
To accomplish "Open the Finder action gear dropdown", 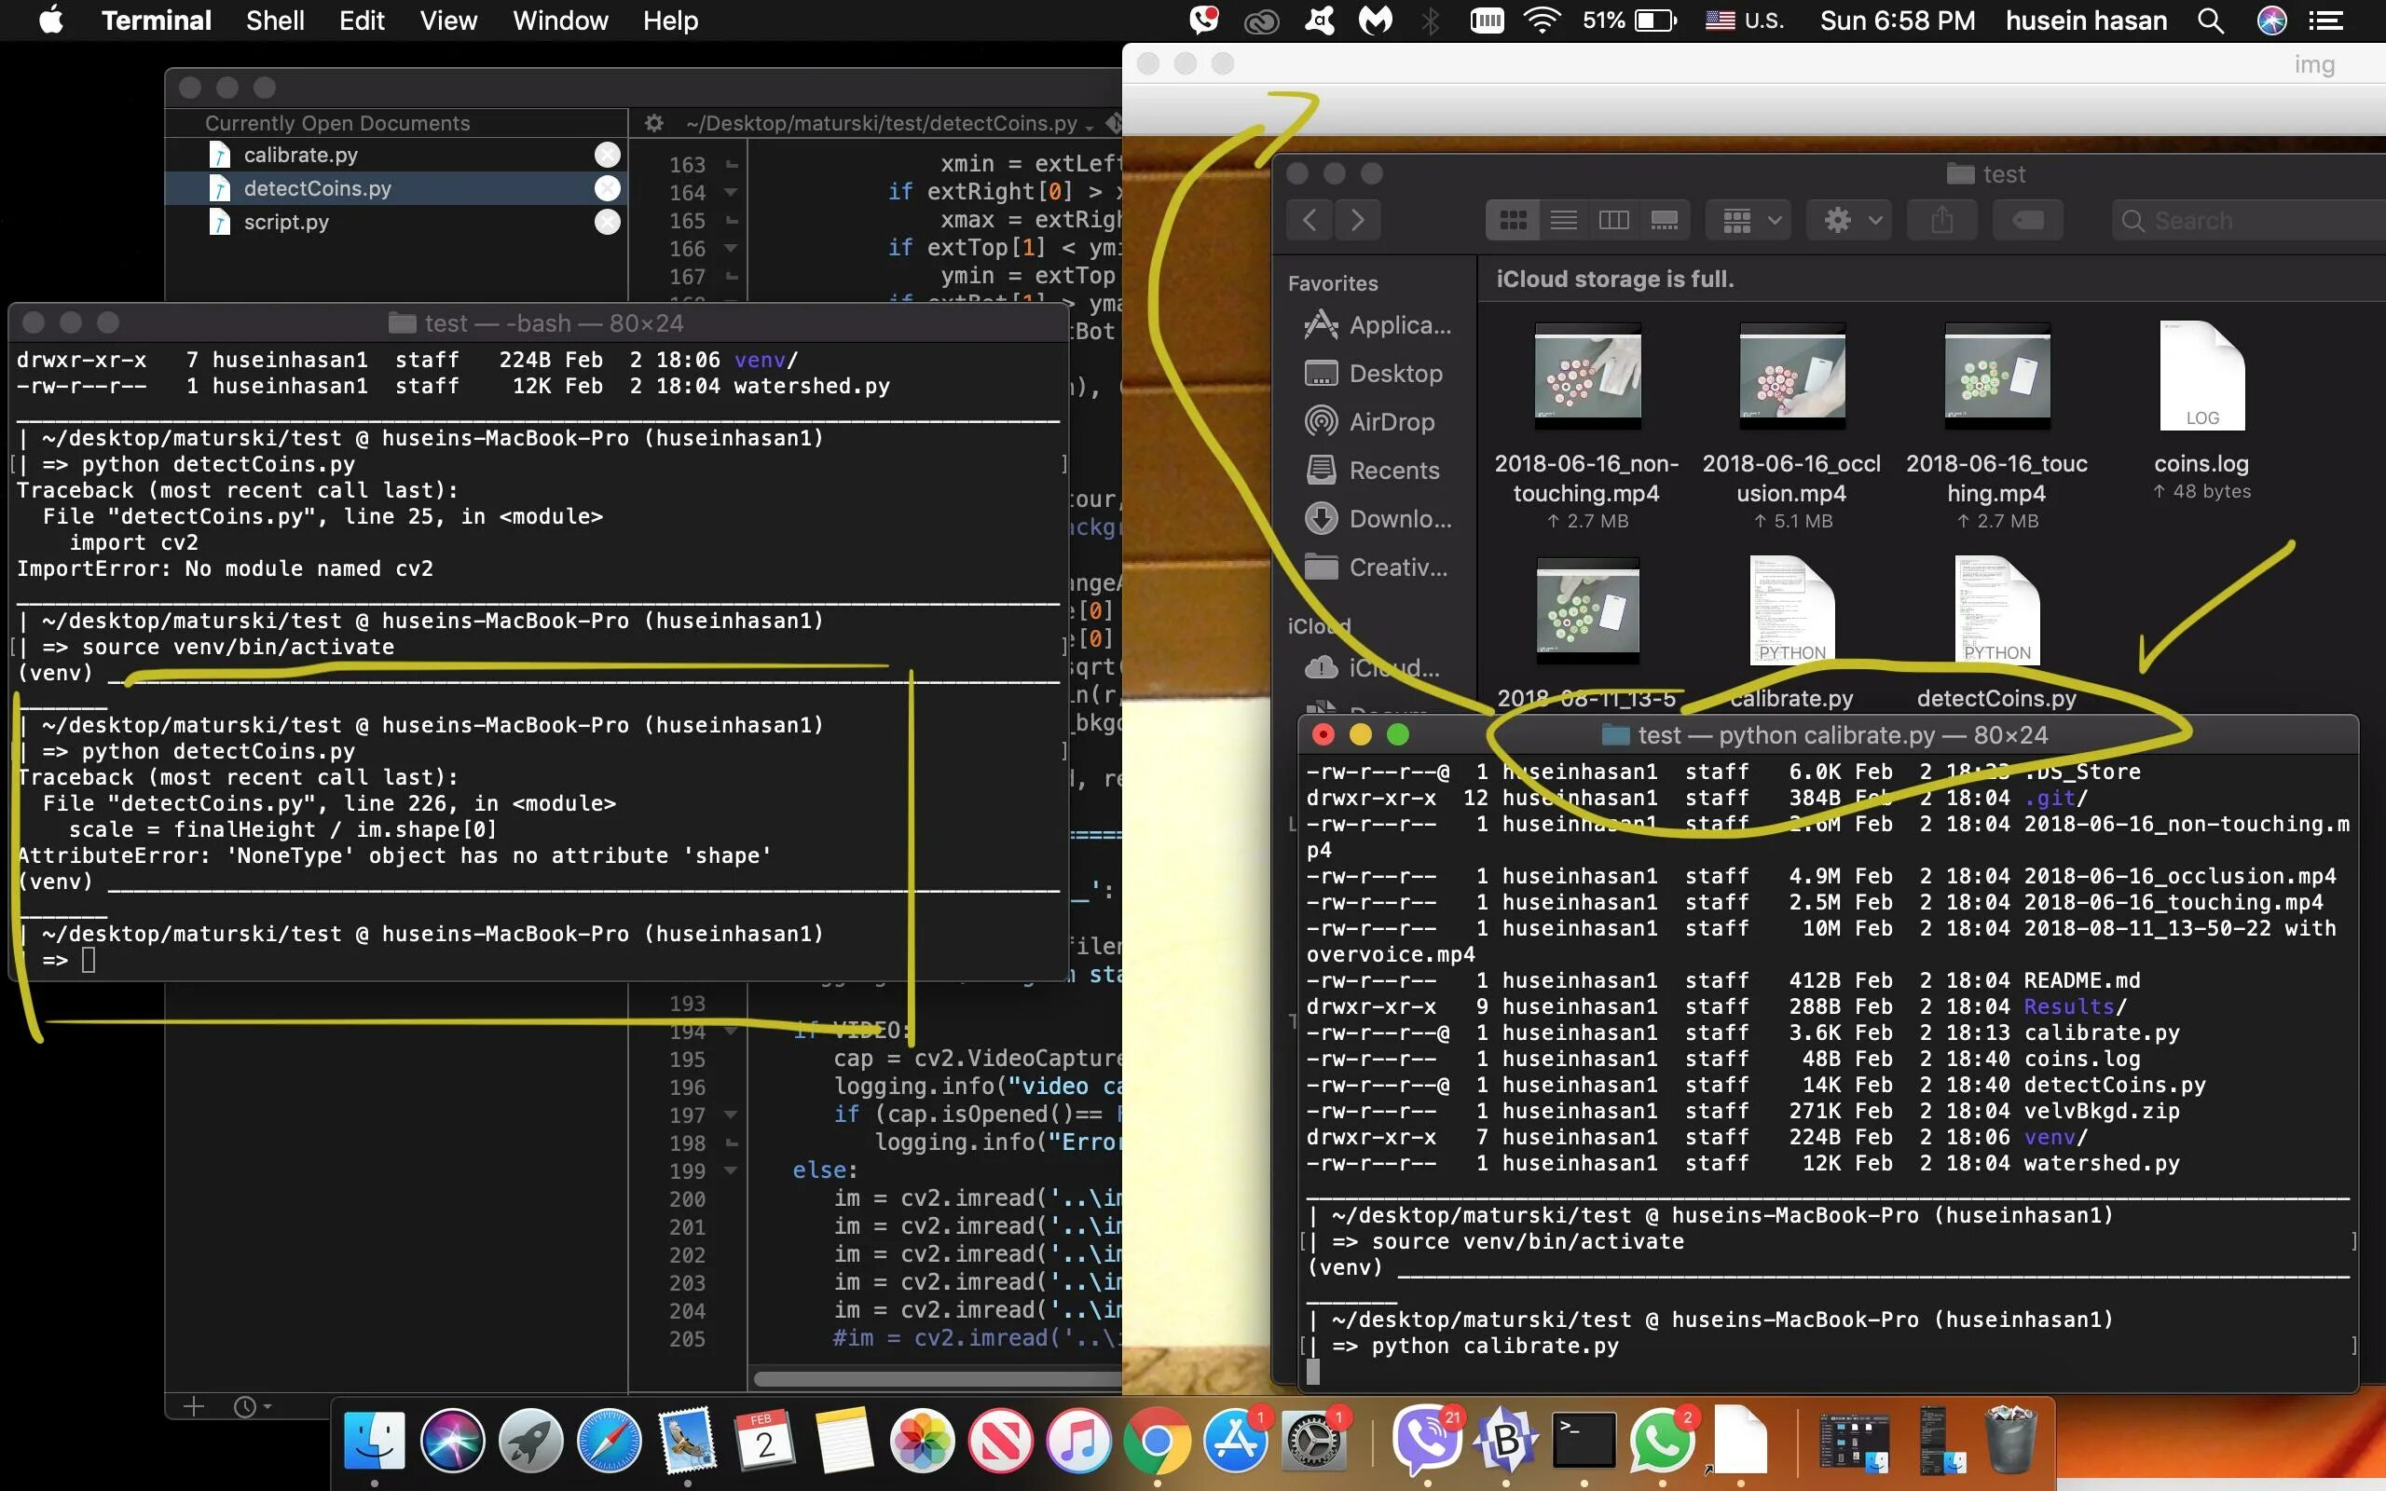I will point(1852,220).
